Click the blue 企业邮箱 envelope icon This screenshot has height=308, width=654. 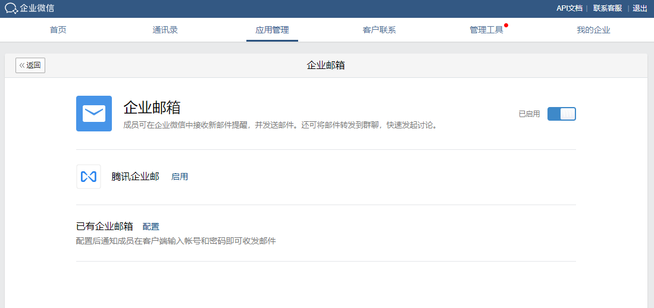click(94, 114)
